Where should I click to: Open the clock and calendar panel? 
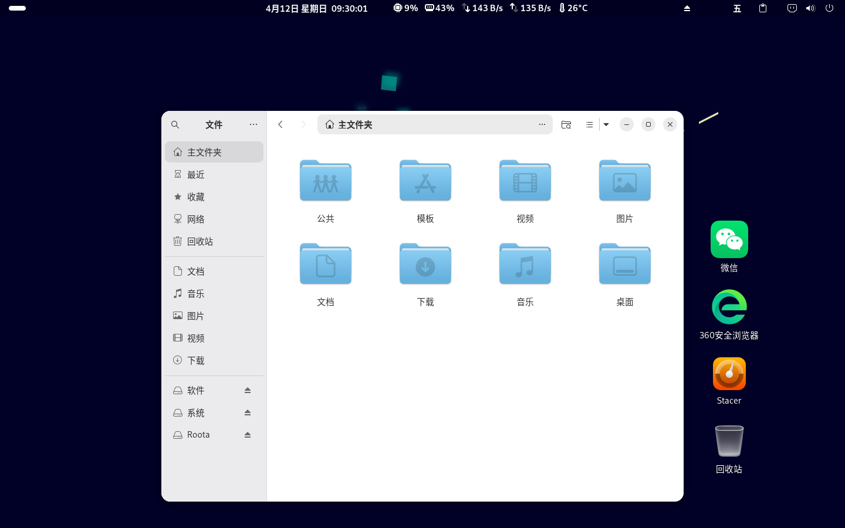[x=317, y=8]
